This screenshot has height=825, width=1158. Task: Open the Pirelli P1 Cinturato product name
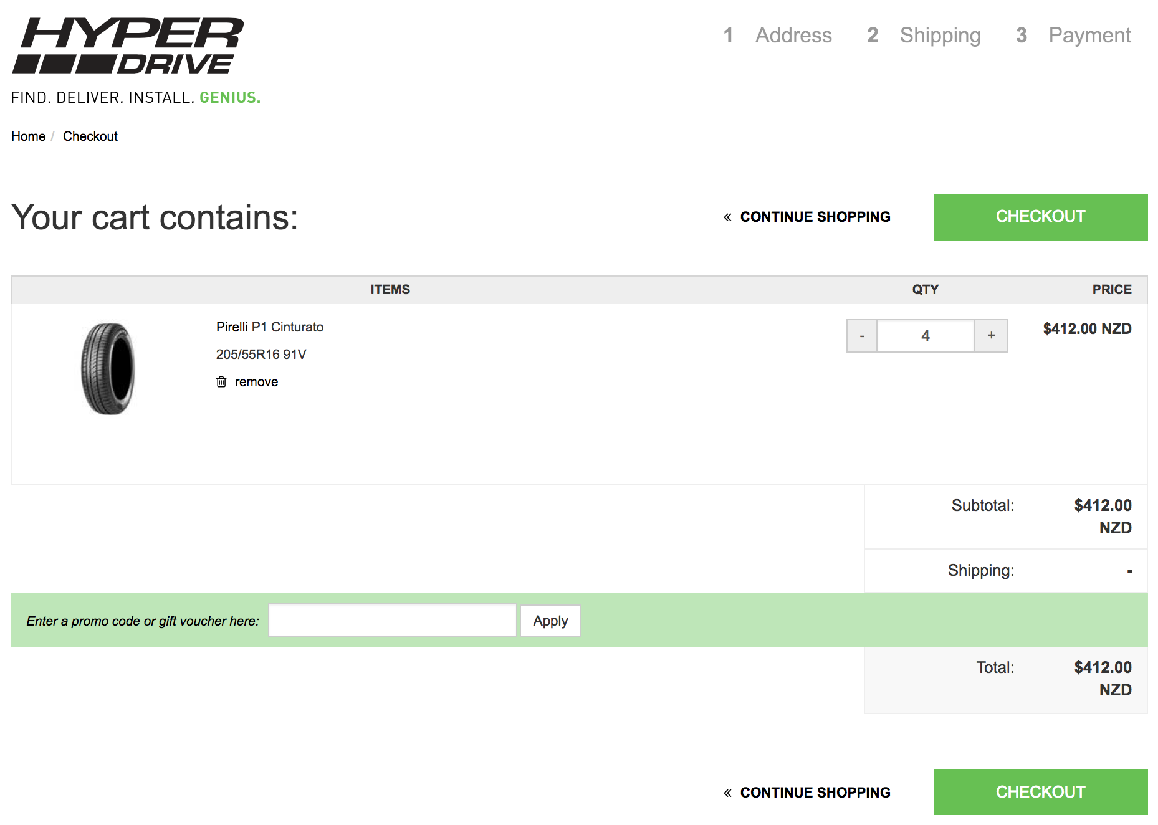click(270, 327)
